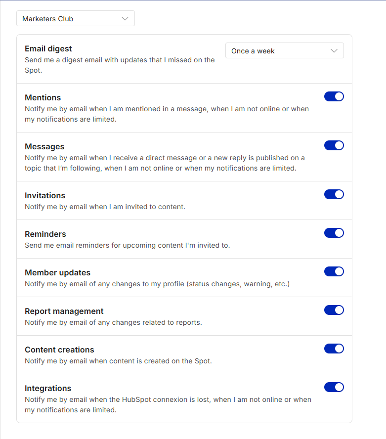The width and height of the screenshot is (386, 439).
Task: Click the Content creations label
Action: 59,350
